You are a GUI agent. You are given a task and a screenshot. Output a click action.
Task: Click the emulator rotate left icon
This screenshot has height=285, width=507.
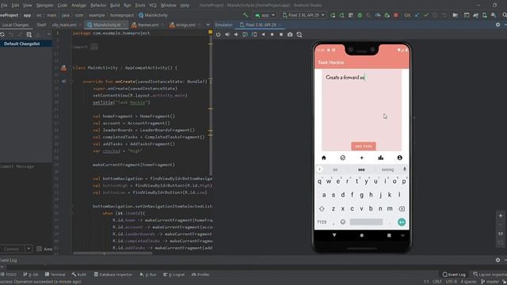pos(245,34)
